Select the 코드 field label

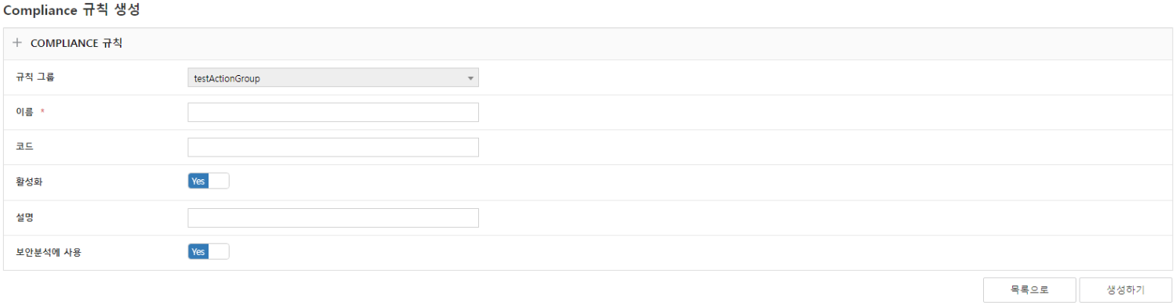tap(24, 147)
